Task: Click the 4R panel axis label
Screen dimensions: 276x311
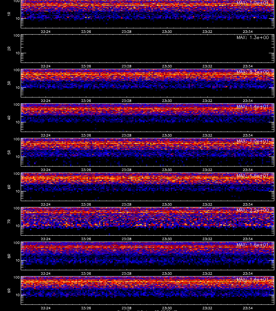Action: (x=9, y=117)
